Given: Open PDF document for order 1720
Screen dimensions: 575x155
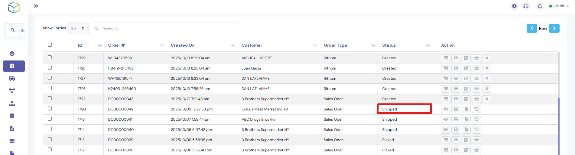Looking at the screenshot, I should coord(466,109).
